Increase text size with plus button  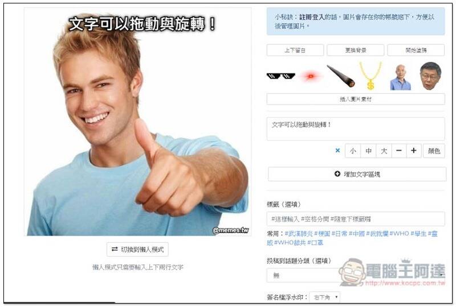[414, 151]
